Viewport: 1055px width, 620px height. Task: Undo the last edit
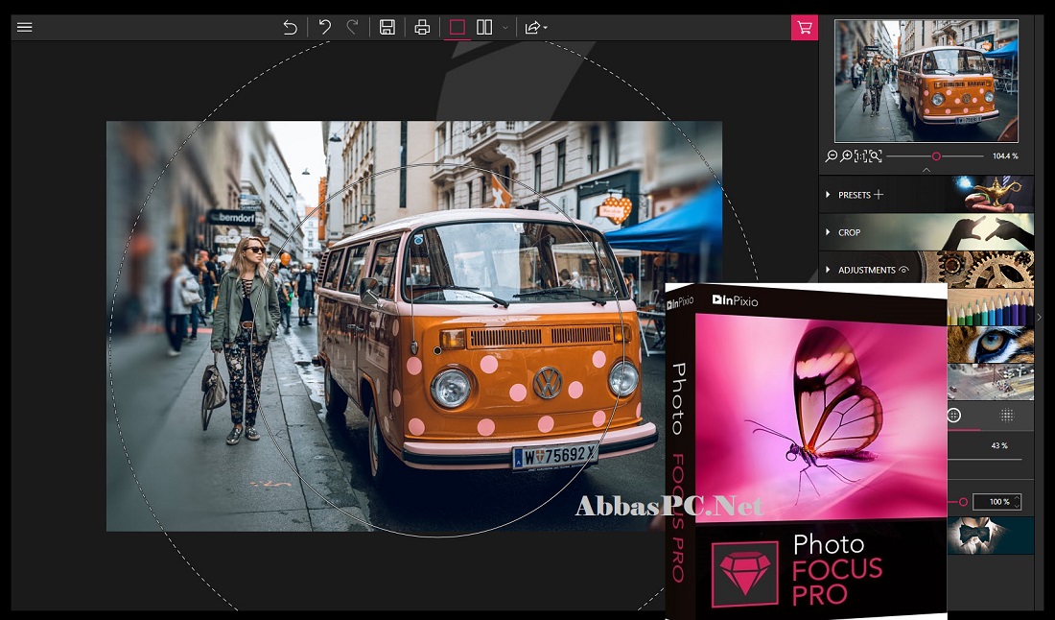(324, 27)
